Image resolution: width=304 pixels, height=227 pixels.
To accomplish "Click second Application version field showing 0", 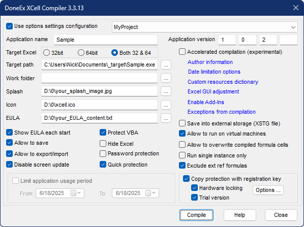I will coord(248,40).
